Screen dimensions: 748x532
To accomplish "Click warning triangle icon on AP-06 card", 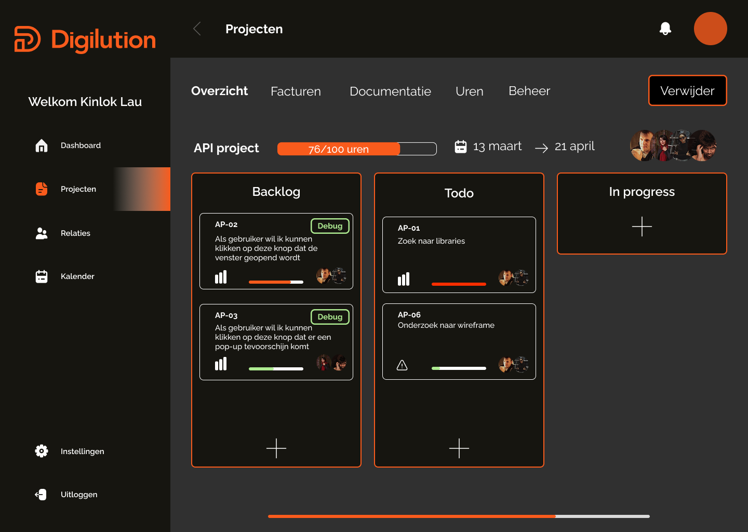I will pos(402,365).
